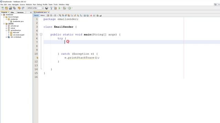The width and height of the screenshot is (220, 123).
Task: Click the printStackTrace code text
Action: [81, 58]
